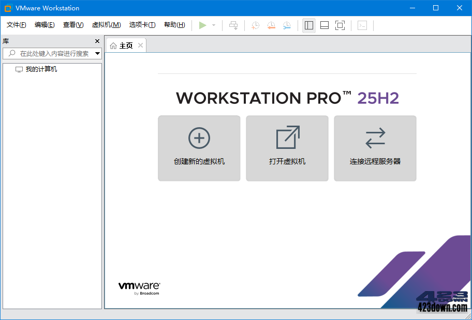Click the 打开虚拟机 tile
Viewport: 472px width, 320px height.
[287, 148]
